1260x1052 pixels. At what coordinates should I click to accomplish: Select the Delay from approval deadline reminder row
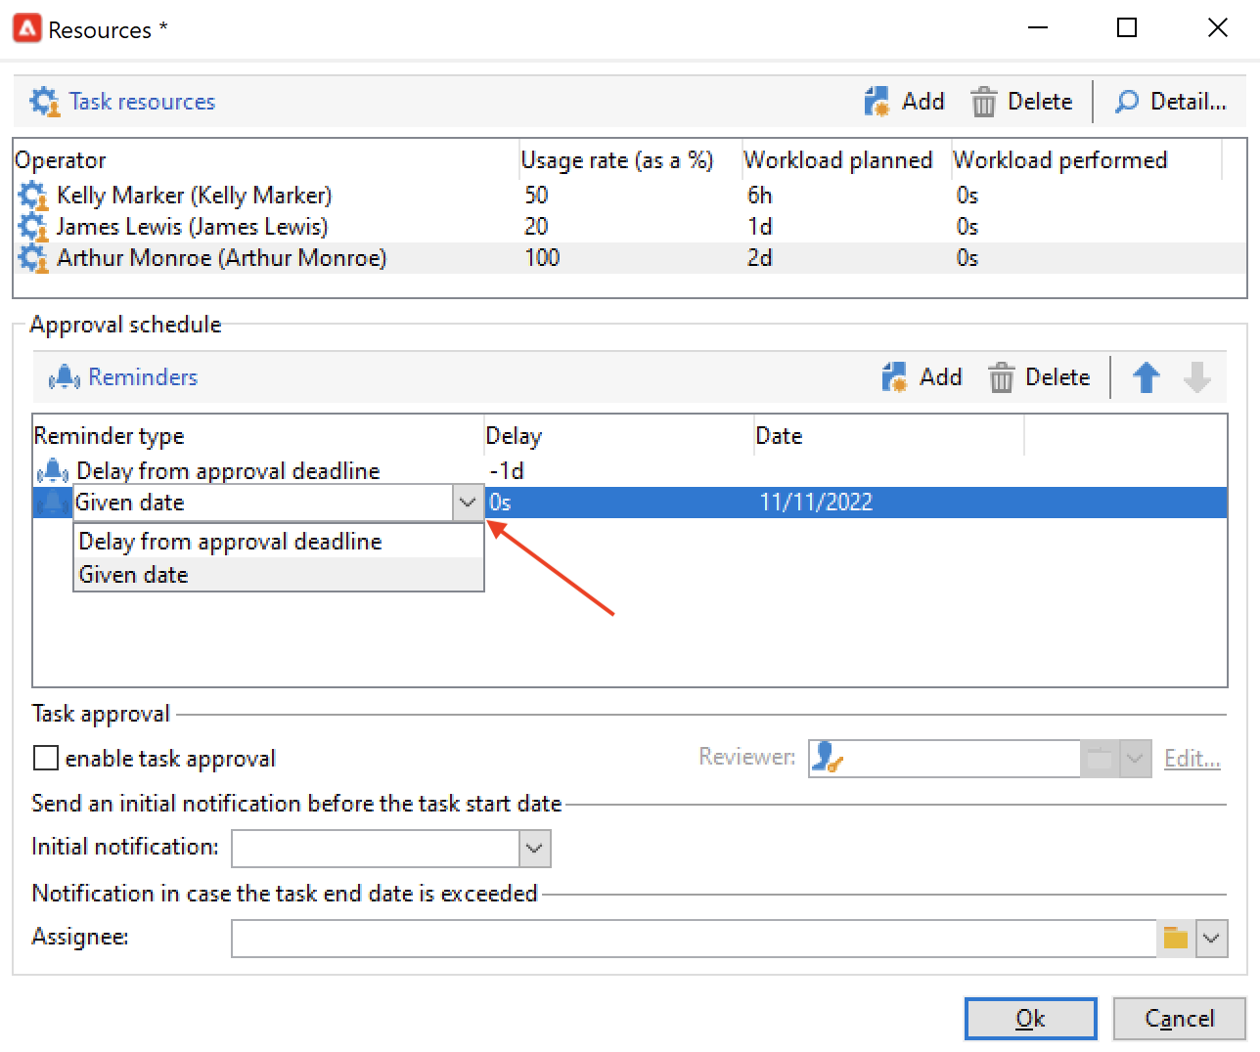pyautogui.click(x=630, y=471)
